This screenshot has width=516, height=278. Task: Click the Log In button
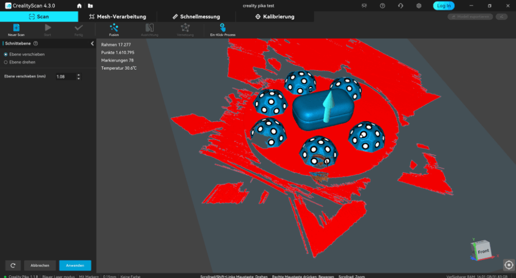444,6
